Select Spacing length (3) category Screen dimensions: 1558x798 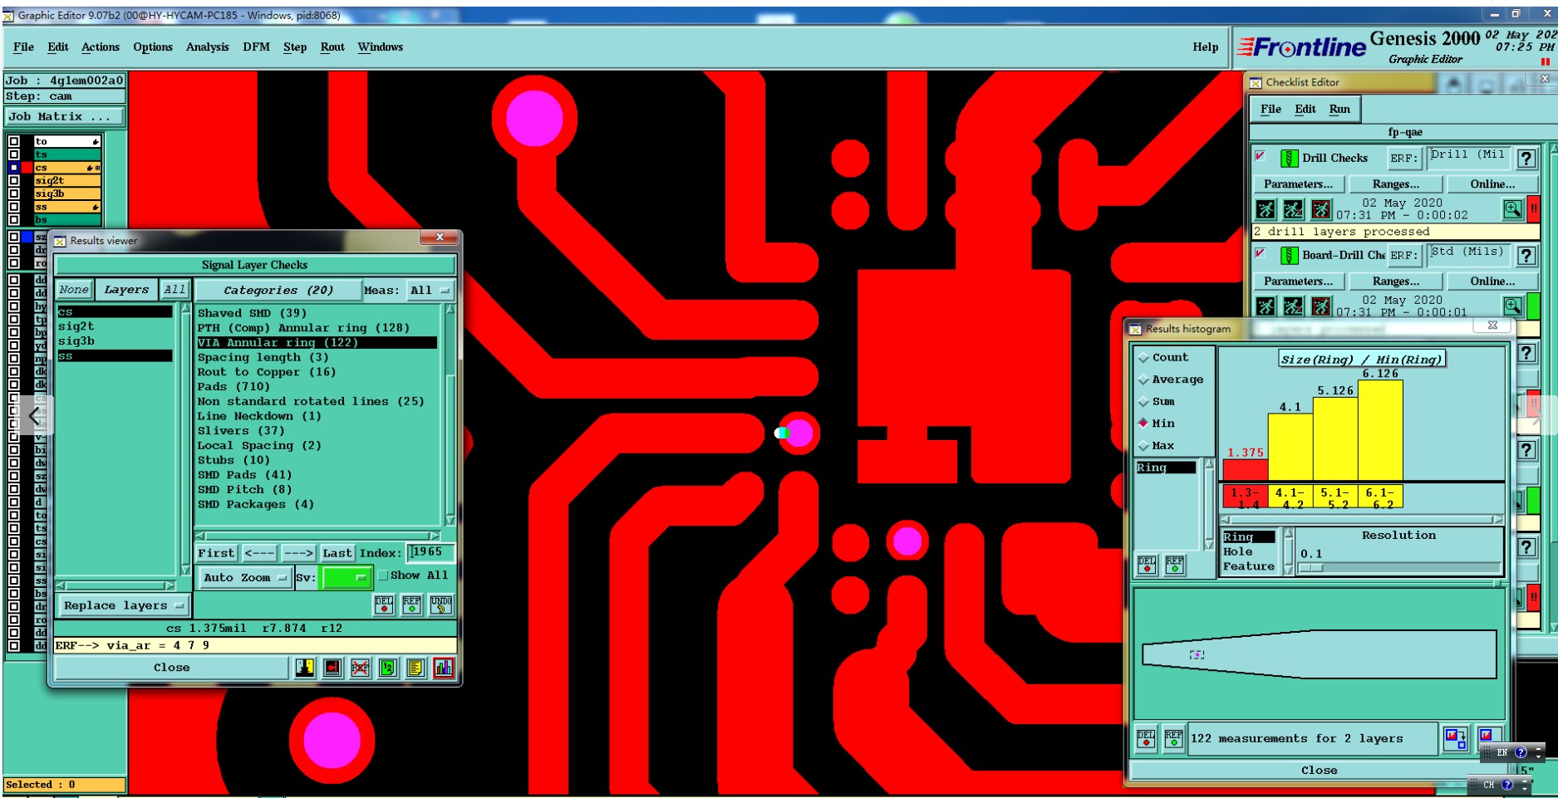263,357
